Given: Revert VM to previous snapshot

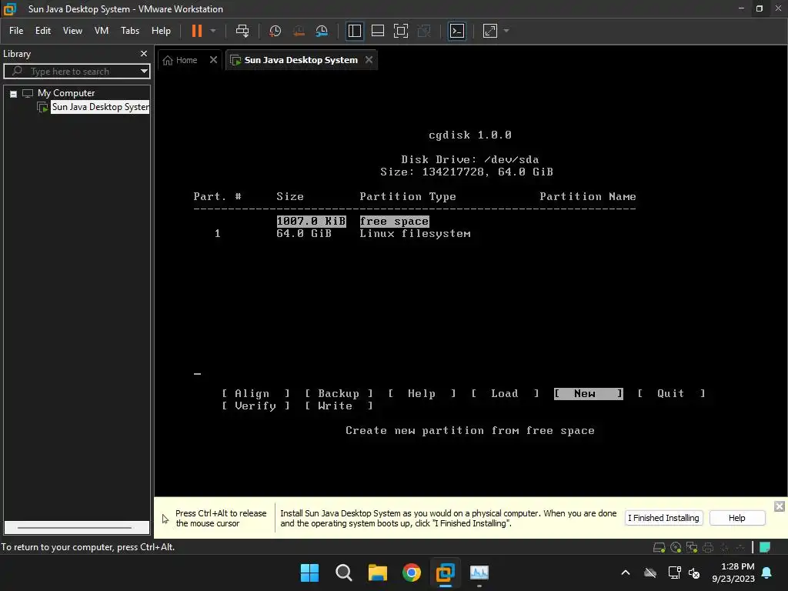Looking at the screenshot, I should coord(299,31).
